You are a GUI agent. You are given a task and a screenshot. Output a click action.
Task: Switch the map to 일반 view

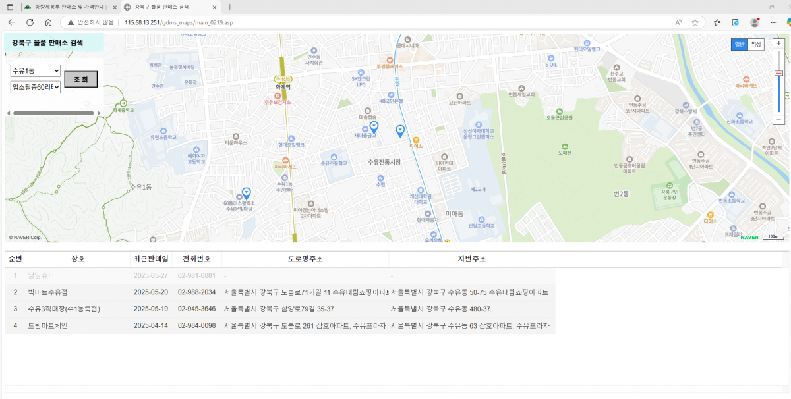pos(739,45)
